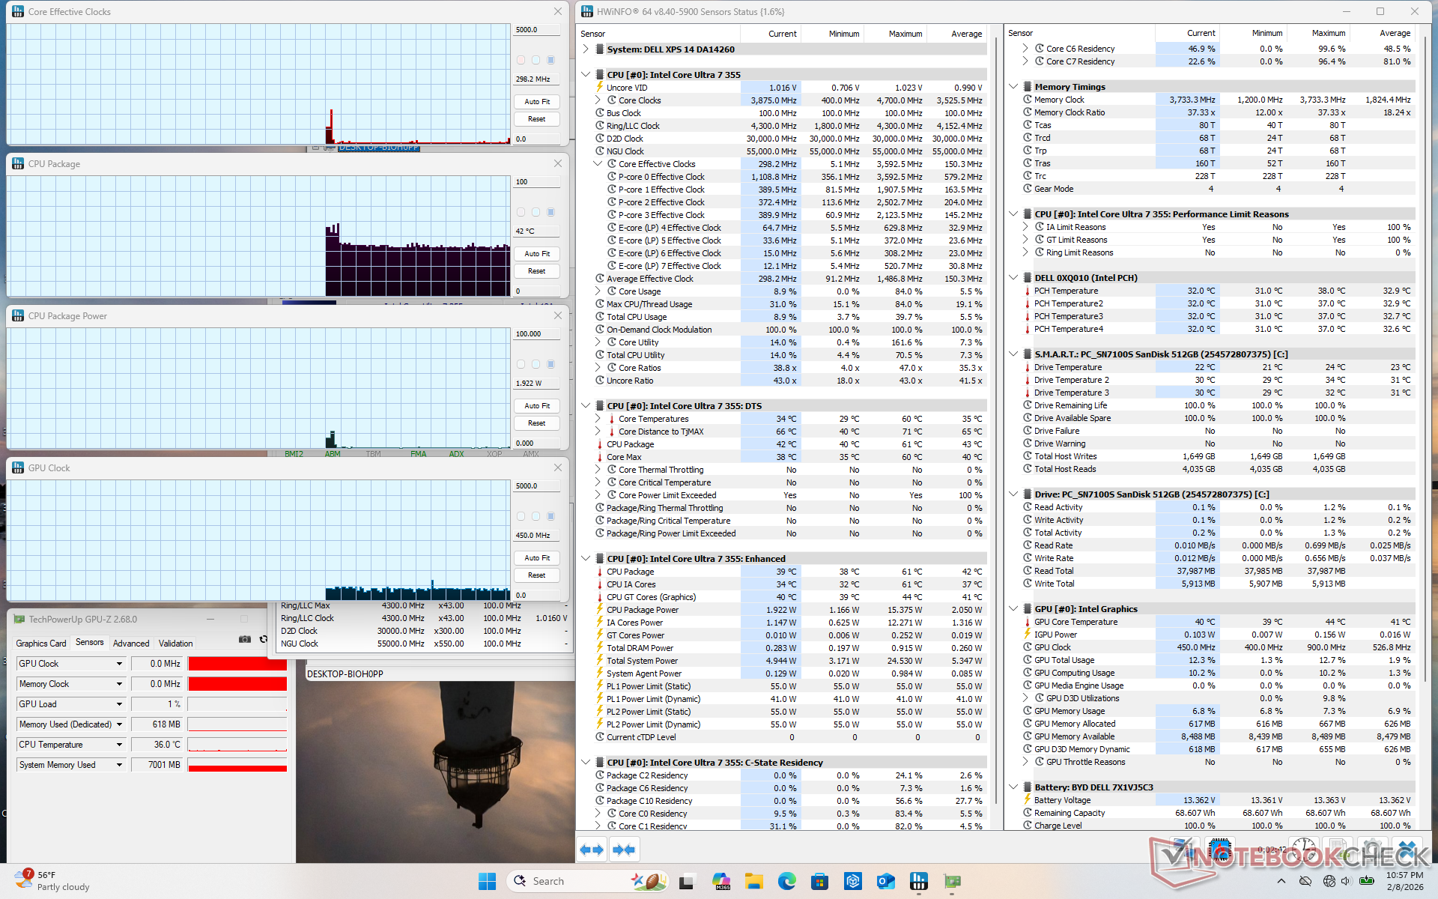1438x899 pixels.
Task: Collapse the Memory Timings section
Action: 1013,87
